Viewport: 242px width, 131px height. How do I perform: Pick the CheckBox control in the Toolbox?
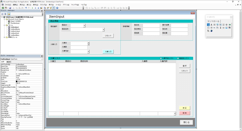click(x=223, y=25)
